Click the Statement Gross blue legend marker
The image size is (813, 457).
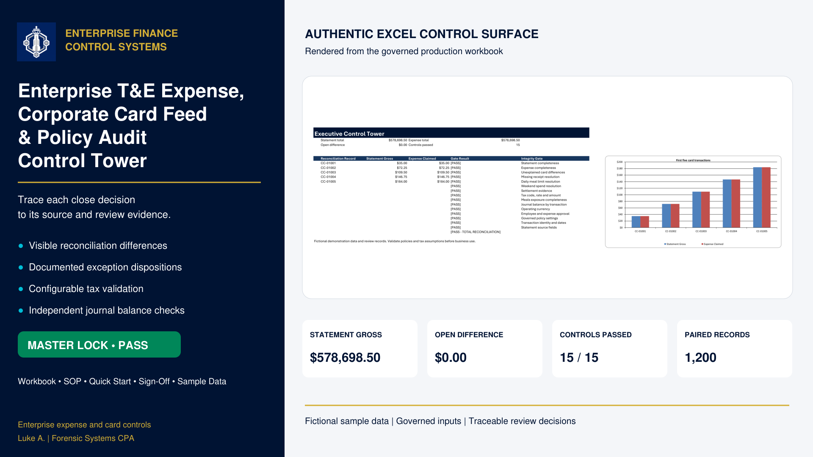point(665,244)
